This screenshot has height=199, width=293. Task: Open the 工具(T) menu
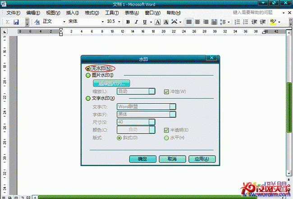pyautogui.click(x=112, y=13)
